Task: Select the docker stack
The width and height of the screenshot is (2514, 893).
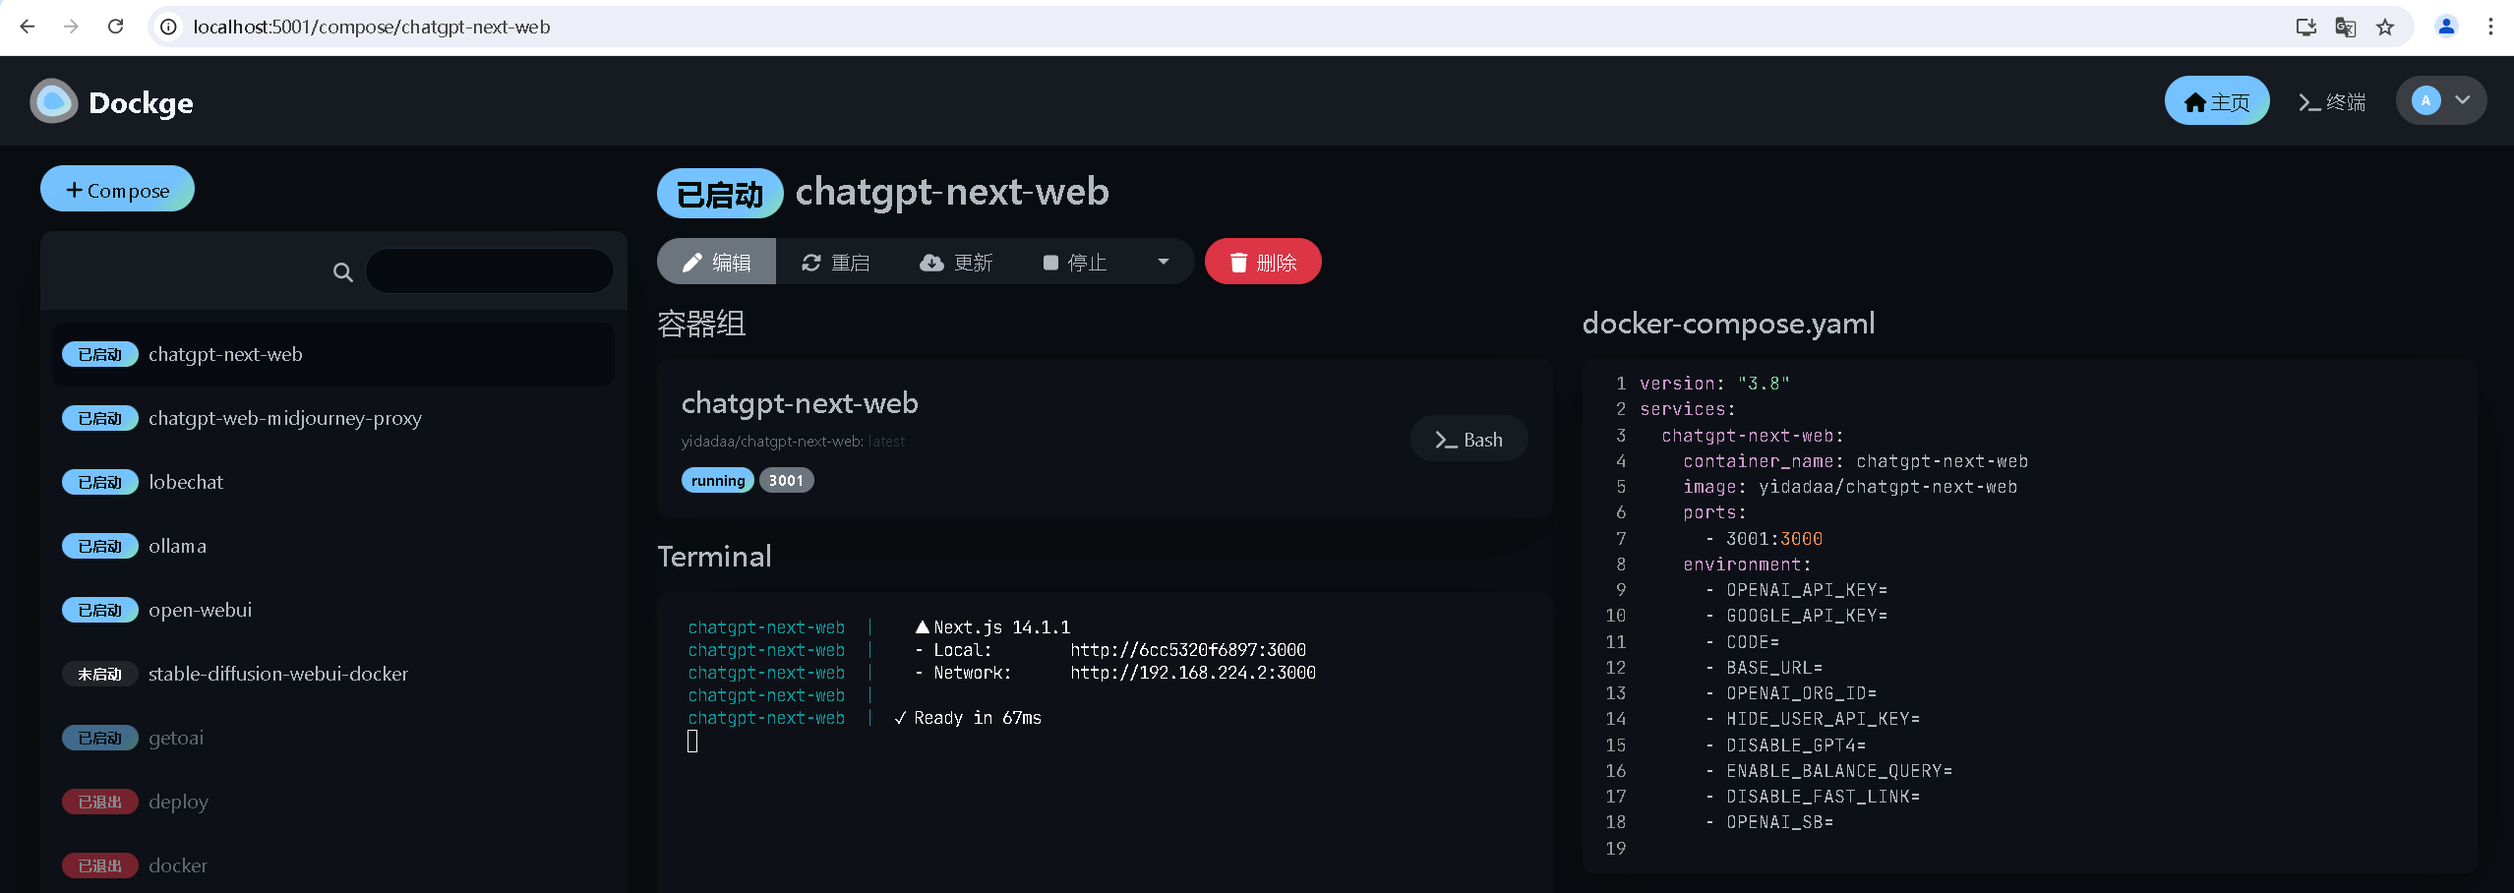Action: tap(333, 865)
